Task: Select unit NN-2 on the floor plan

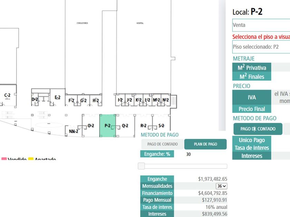Action: tap(74, 131)
